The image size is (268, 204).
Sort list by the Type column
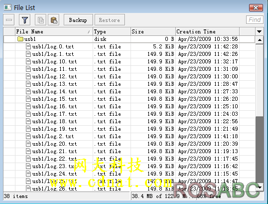coord(112,31)
